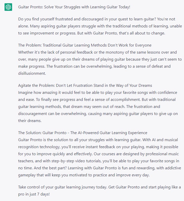
Task: Click the line starting 'to see improvement or progress'
Action: pos(91,33)
